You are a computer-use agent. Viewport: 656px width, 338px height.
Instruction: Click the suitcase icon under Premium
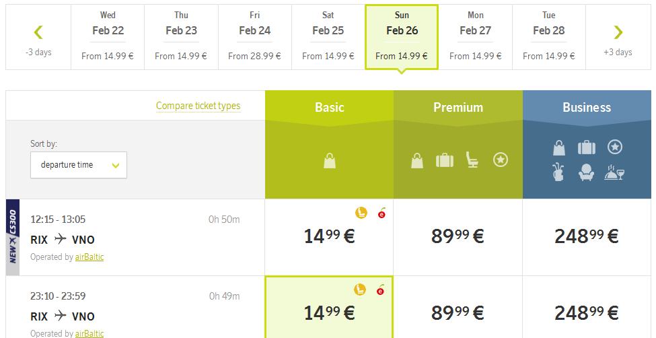click(x=444, y=160)
